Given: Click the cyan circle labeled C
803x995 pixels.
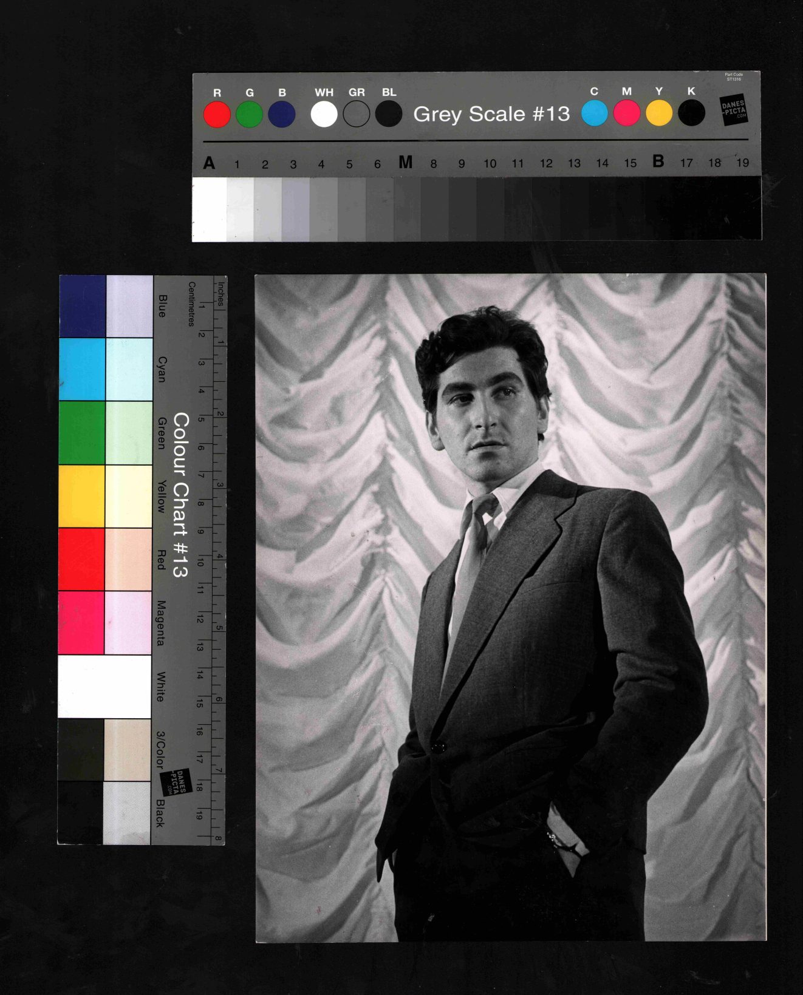Looking at the screenshot, I should (x=594, y=114).
